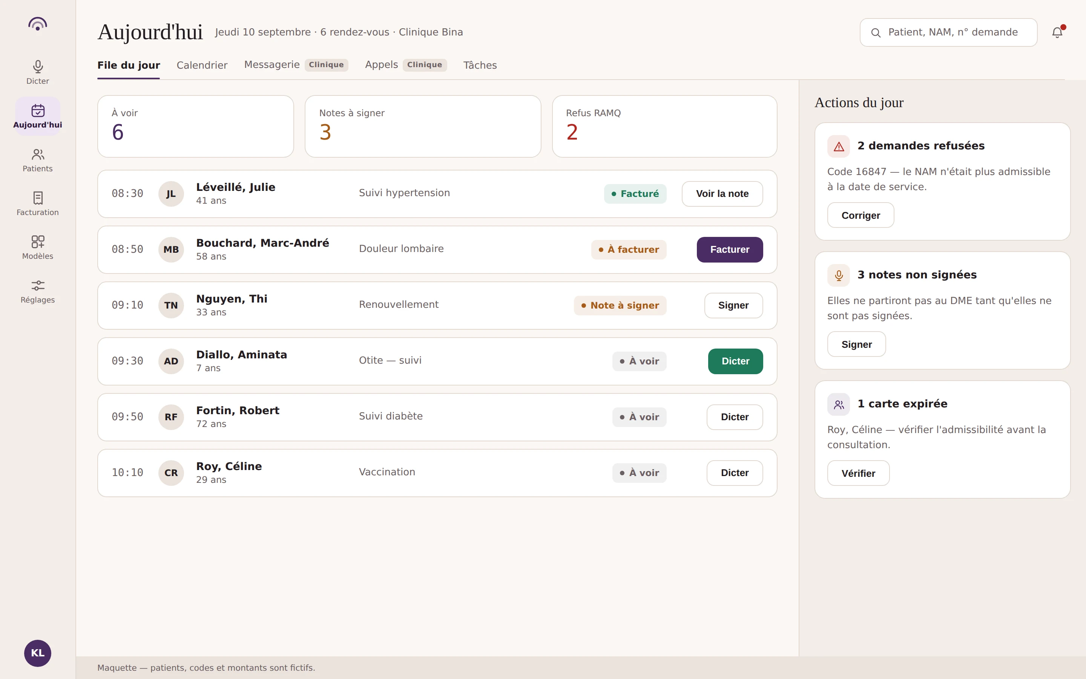Switch to the Tâches tab

click(480, 65)
